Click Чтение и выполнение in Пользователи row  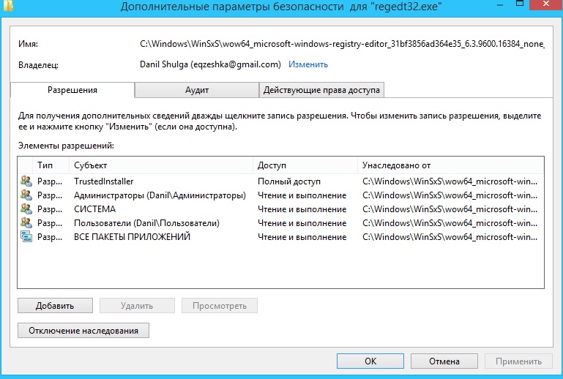click(302, 223)
